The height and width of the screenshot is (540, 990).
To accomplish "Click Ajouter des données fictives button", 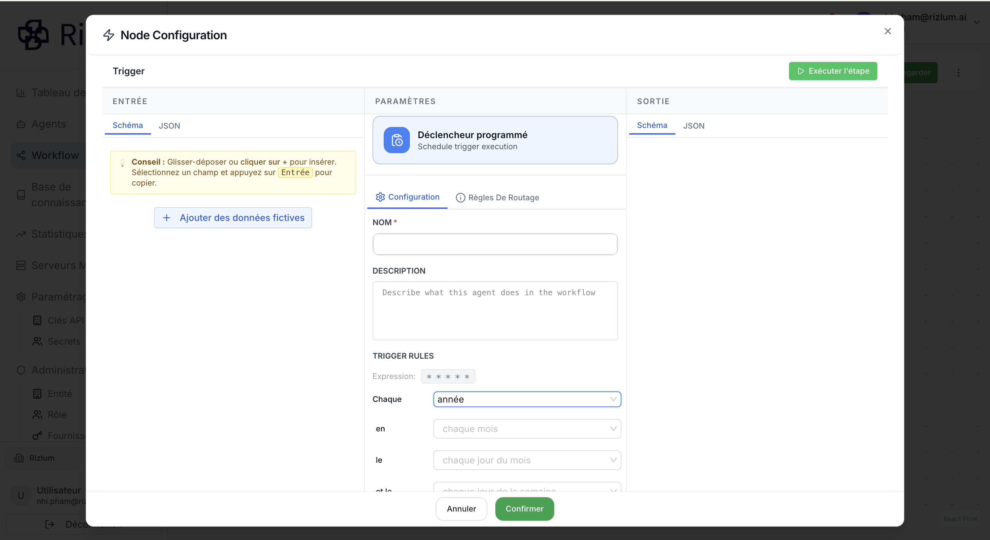I will pos(233,218).
